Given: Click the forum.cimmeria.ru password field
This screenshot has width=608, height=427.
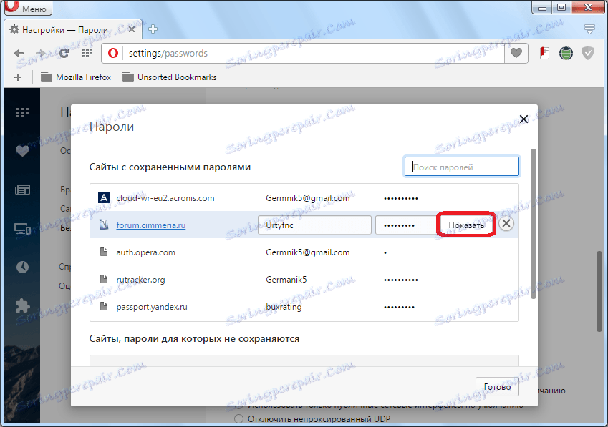Looking at the screenshot, I should [406, 225].
